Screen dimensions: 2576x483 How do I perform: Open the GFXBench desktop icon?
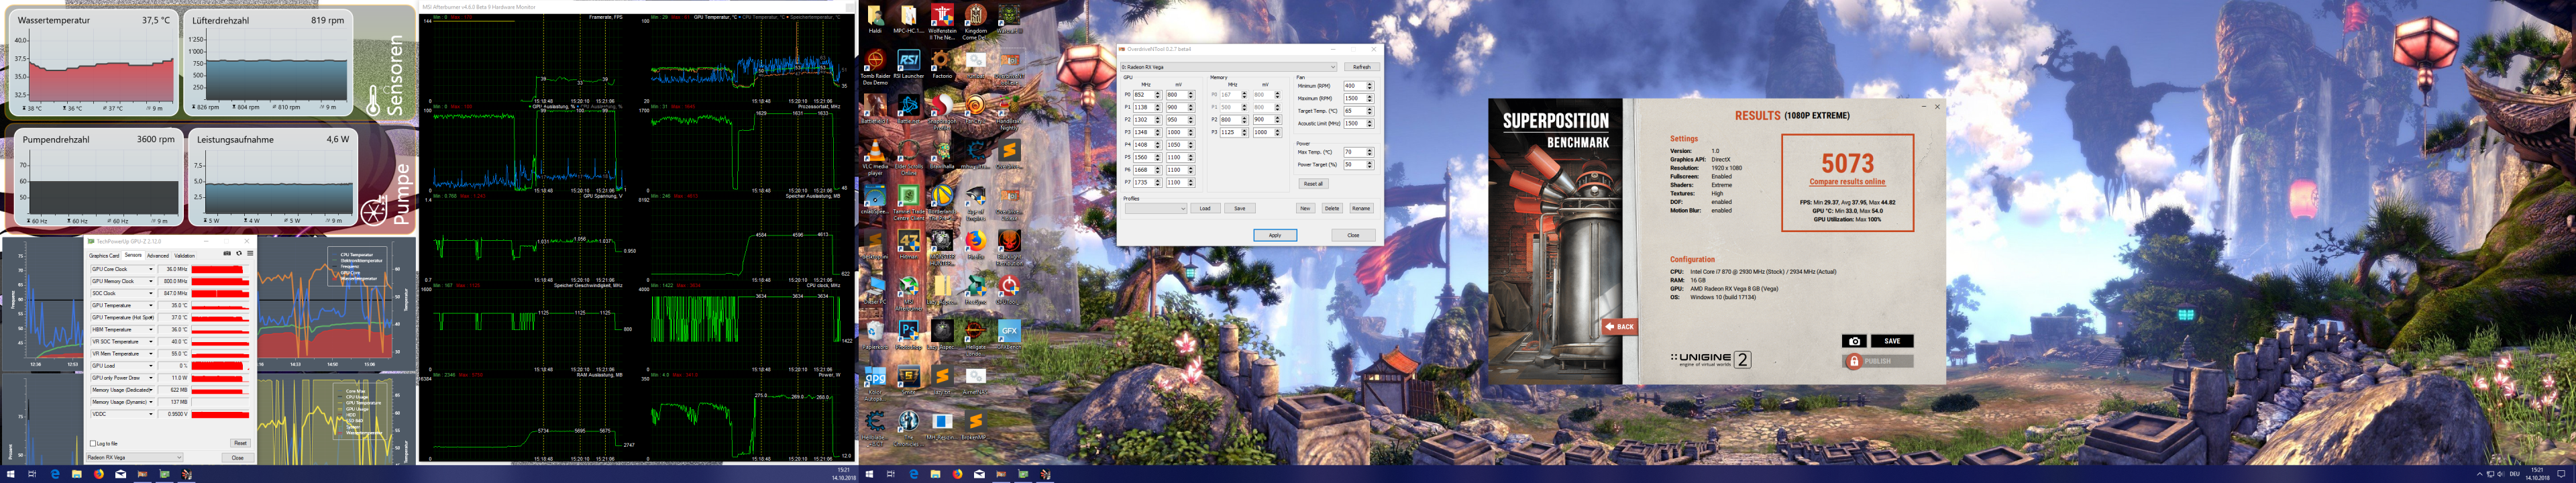pyautogui.click(x=1010, y=335)
